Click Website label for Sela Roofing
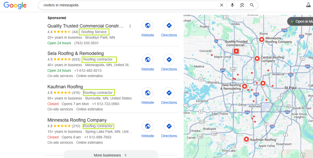The height and width of the screenshot is (158, 313). coord(148,69)
